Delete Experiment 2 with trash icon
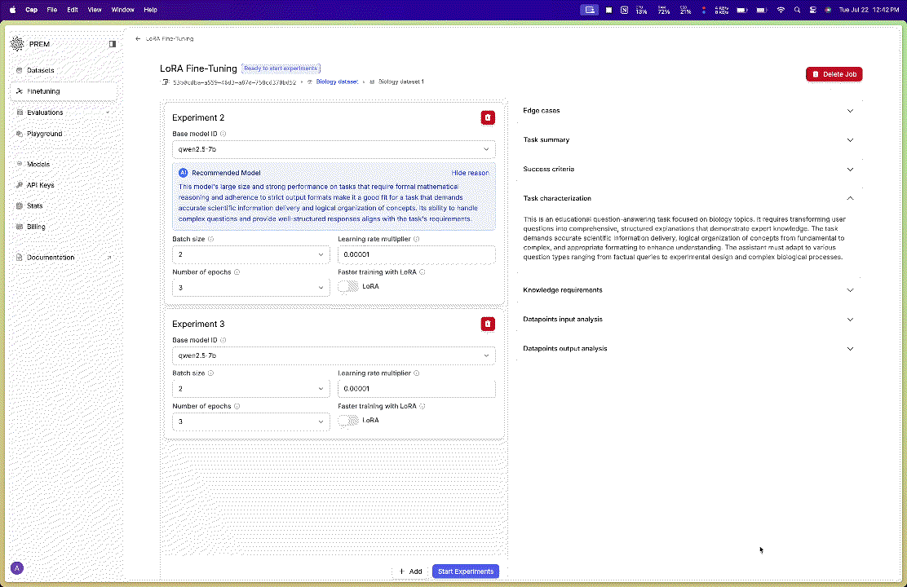This screenshot has height=587, width=907. pos(488,117)
